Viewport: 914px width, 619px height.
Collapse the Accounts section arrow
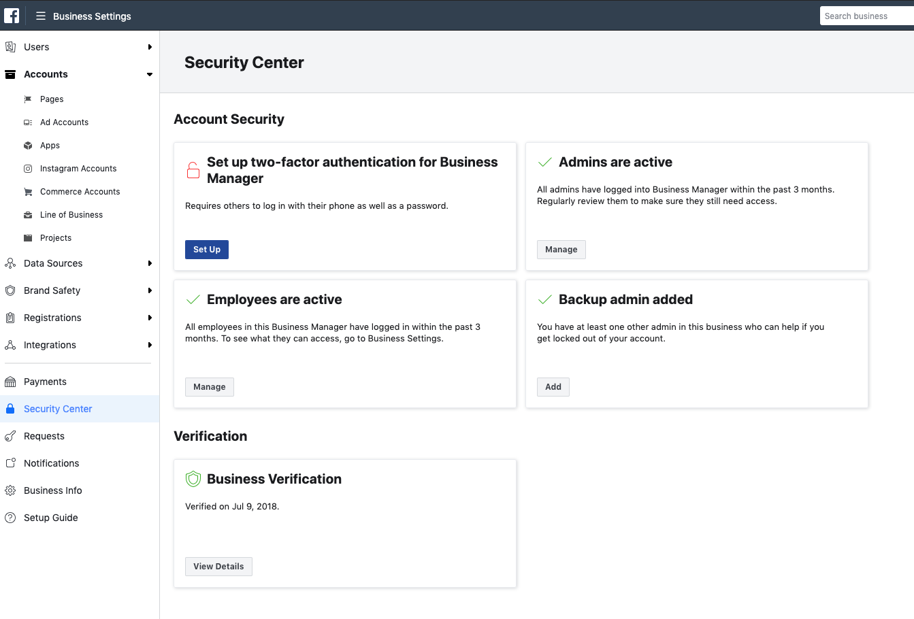pyautogui.click(x=150, y=74)
